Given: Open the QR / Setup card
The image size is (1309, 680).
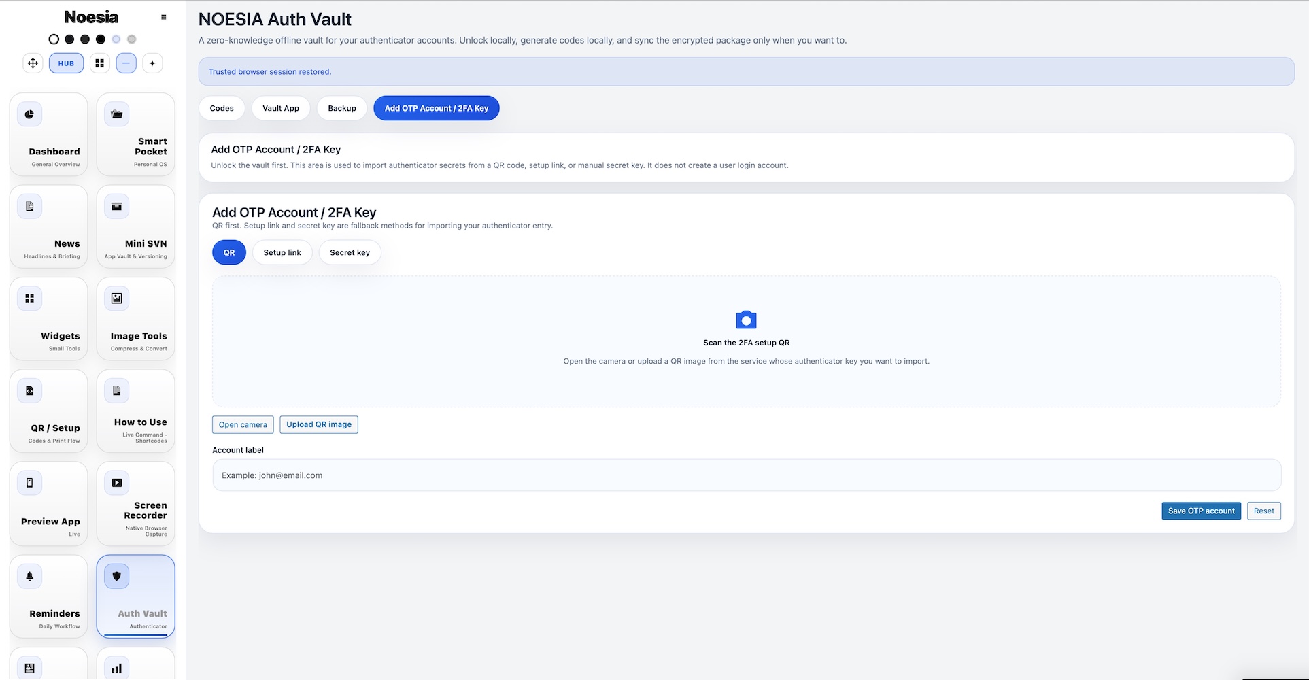Looking at the screenshot, I should point(49,411).
